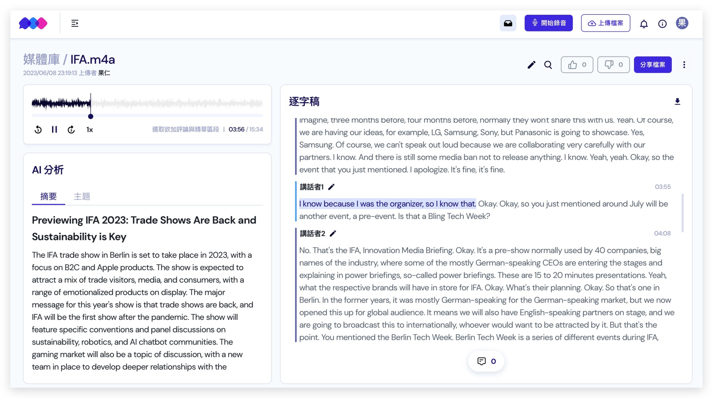This screenshot has height=398, width=713.
Task: Click the 03:56 current time display
Action: (236, 129)
